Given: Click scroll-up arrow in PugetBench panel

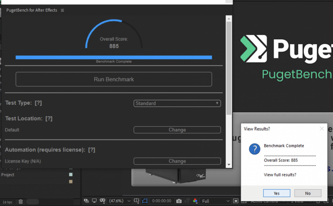Looking at the screenshot, I should coord(229,19).
